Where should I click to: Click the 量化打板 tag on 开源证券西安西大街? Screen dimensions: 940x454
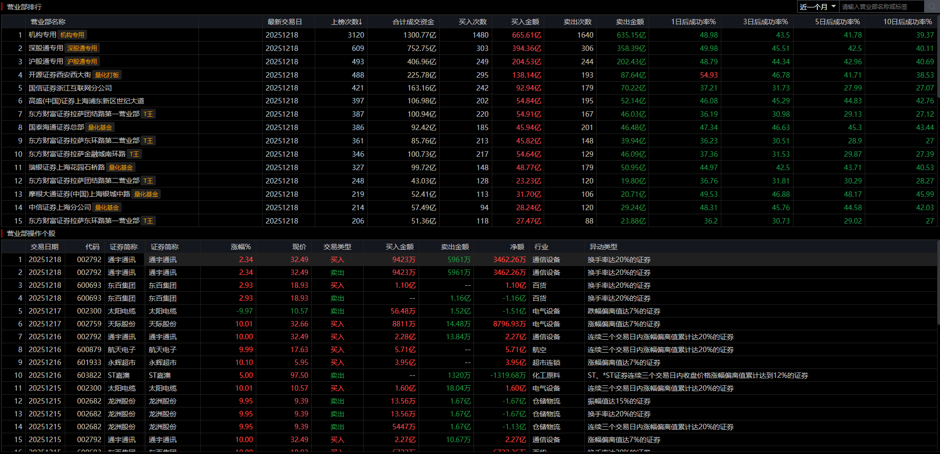tap(107, 75)
